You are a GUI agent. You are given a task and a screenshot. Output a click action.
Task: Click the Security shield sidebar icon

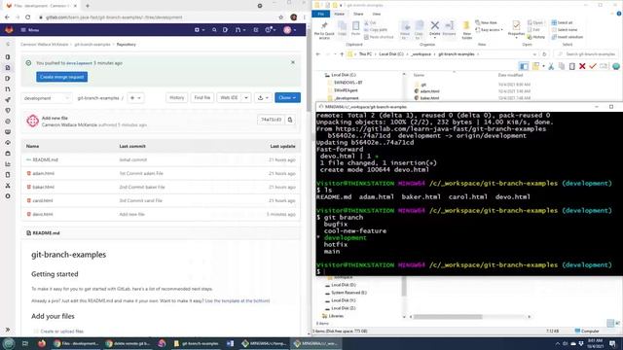[8, 111]
